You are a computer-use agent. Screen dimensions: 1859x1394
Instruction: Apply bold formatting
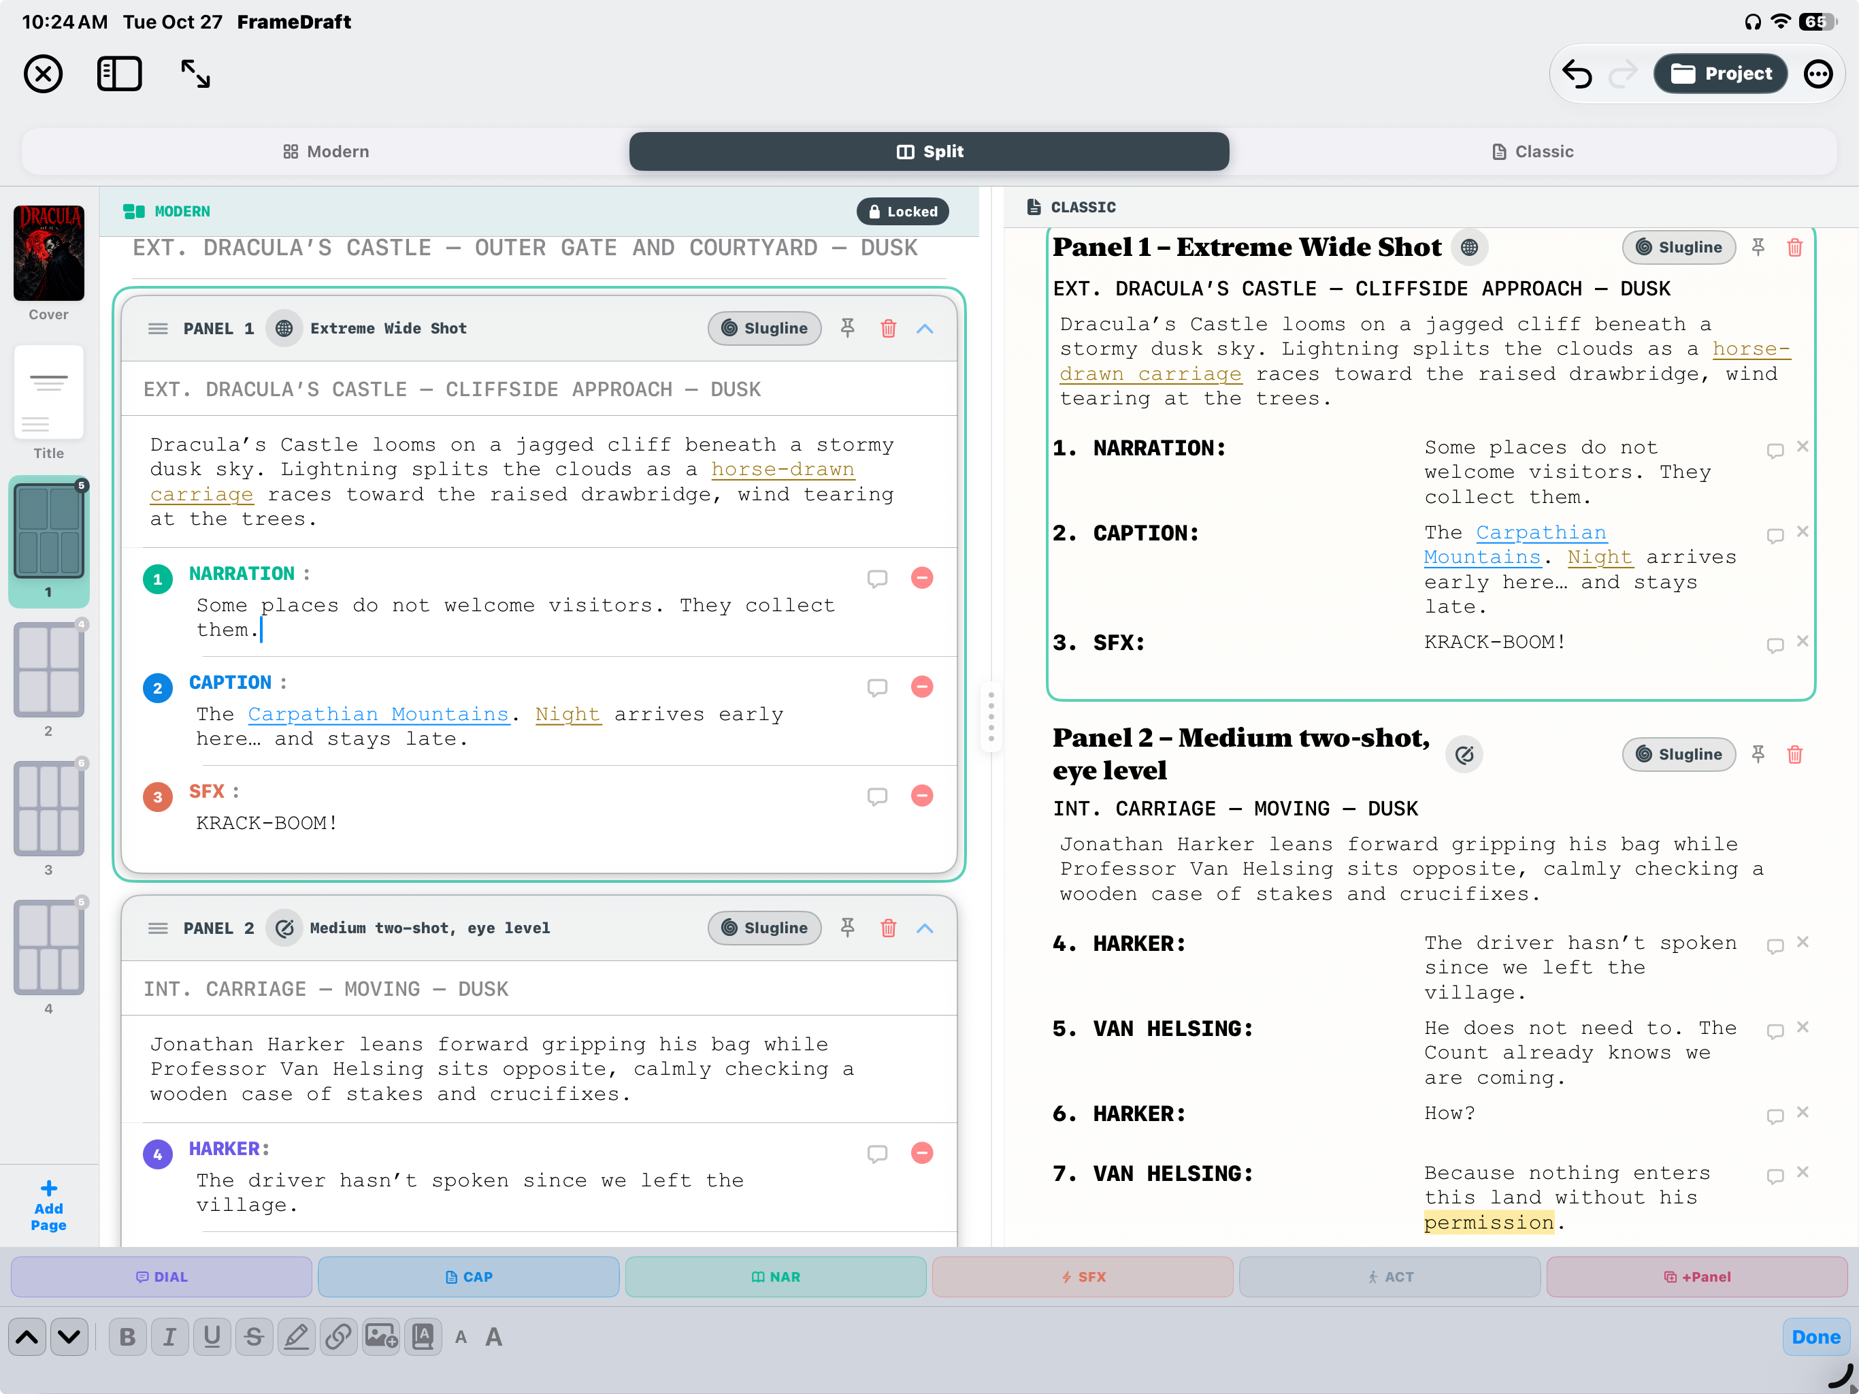(x=128, y=1337)
